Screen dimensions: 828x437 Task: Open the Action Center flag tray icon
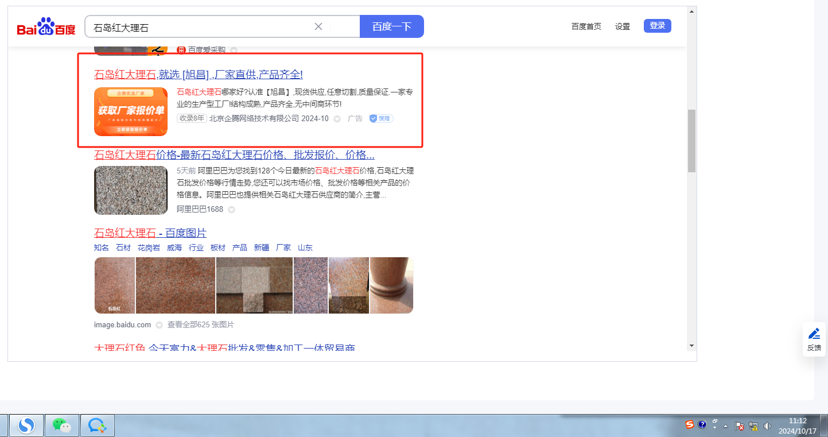(x=740, y=427)
